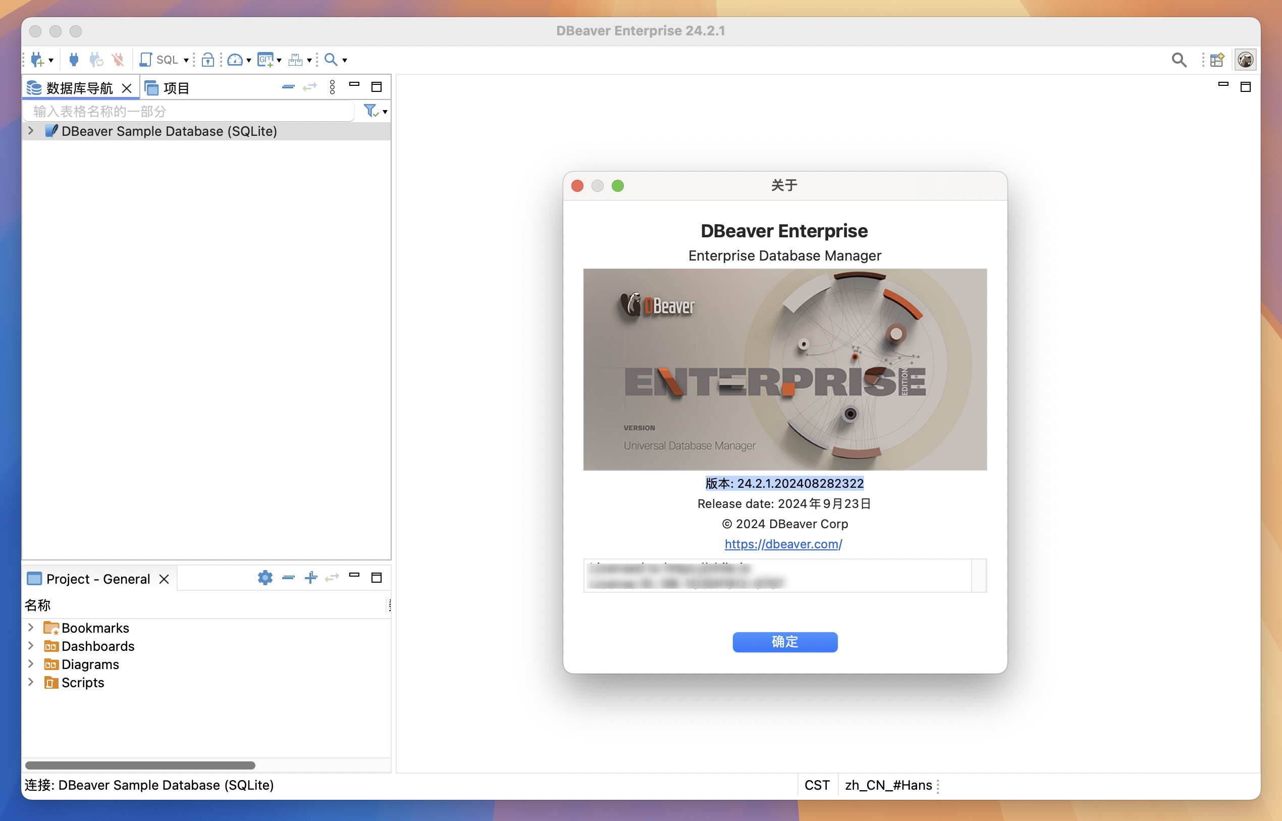Click the 确定 button in About dialog
Viewport: 1282px width, 821px height.
tap(785, 642)
